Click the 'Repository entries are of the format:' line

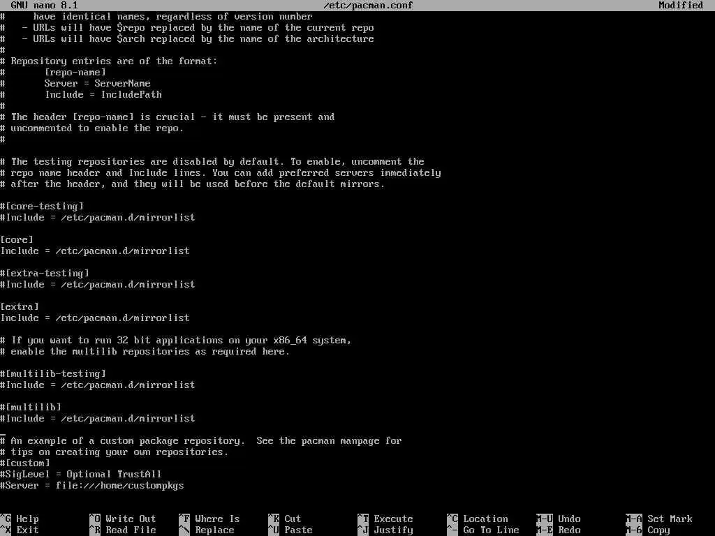tap(109, 61)
